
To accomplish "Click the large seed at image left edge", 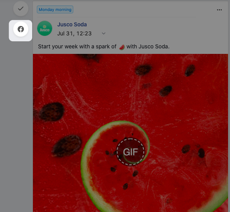I will pos(51,112).
